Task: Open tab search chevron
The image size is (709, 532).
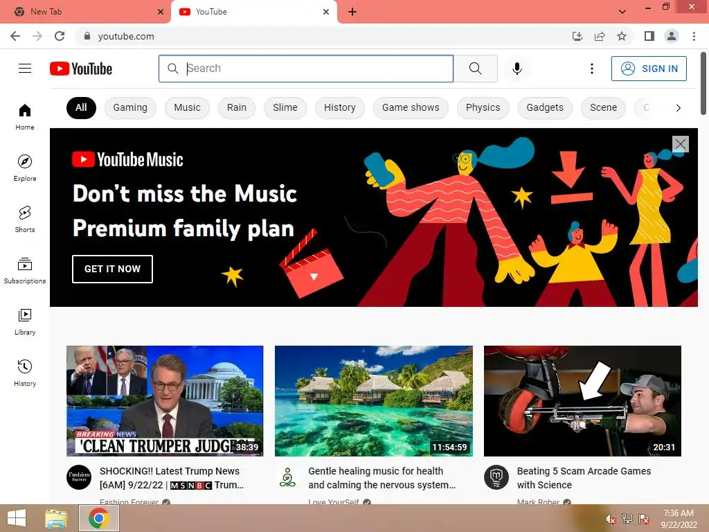Action: tap(622, 12)
